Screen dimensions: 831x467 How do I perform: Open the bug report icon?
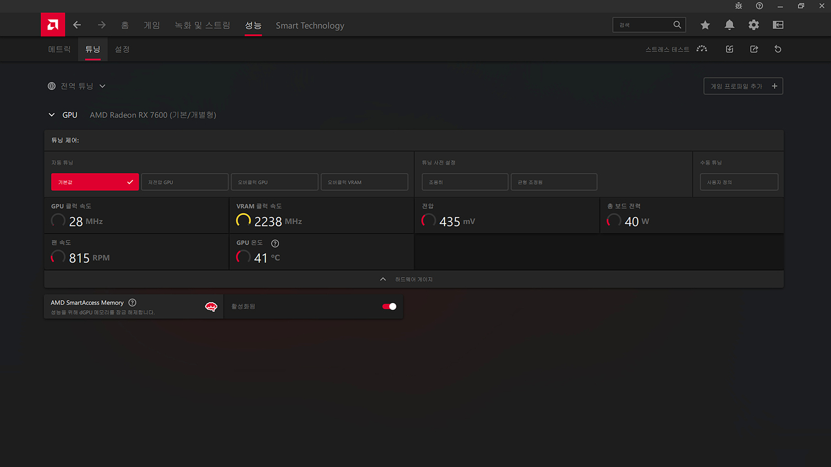(739, 6)
